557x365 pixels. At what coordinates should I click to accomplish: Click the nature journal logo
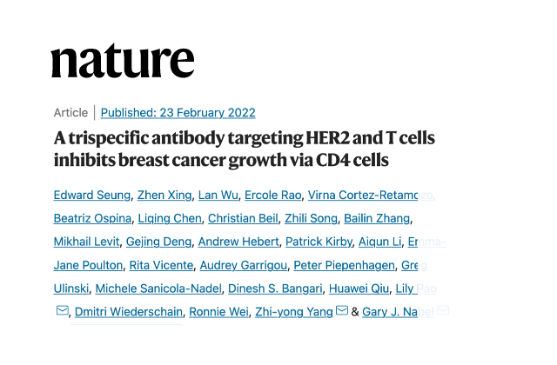[123, 61]
